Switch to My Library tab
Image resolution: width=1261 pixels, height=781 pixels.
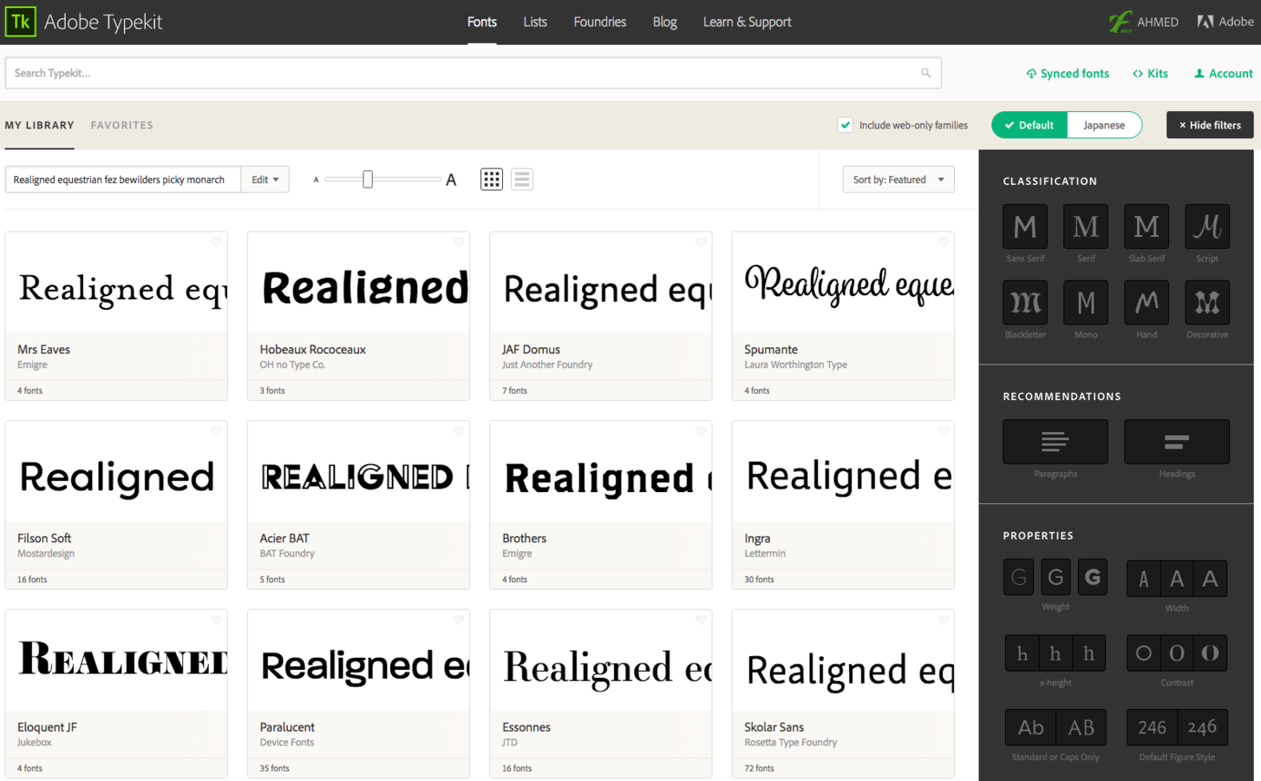pyautogui.click(x=40, y=125)
